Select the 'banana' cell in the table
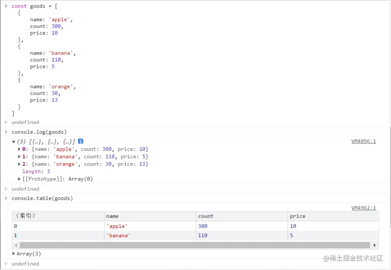 pos(150,236)
